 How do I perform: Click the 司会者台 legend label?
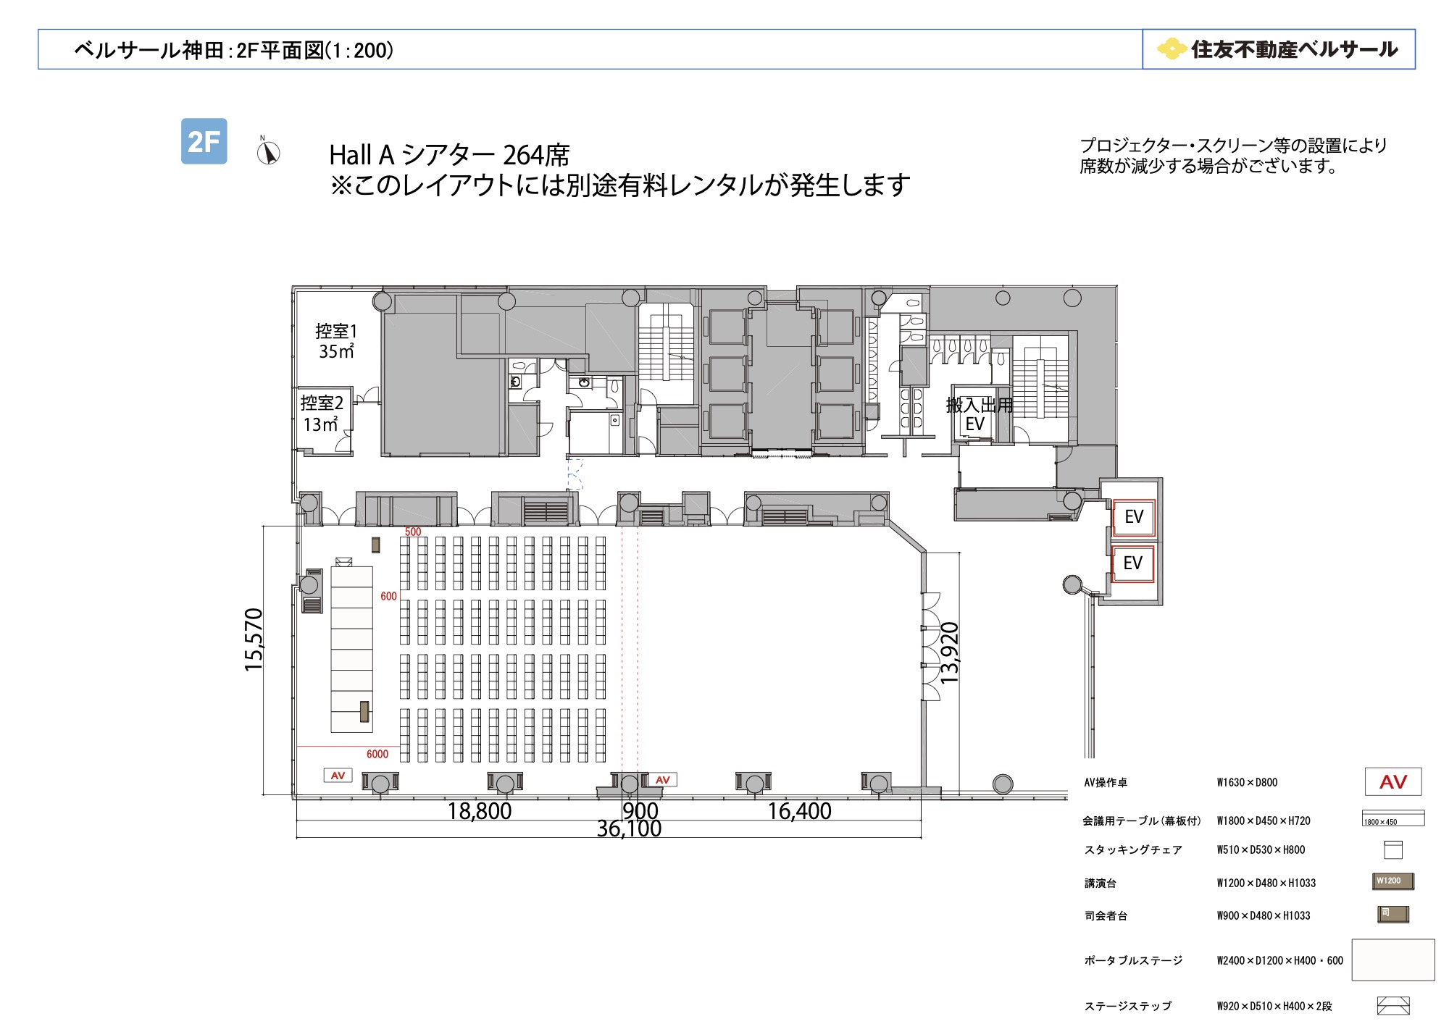point(1106,915)
